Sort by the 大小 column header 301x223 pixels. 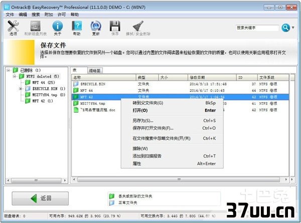coord(173,78)
